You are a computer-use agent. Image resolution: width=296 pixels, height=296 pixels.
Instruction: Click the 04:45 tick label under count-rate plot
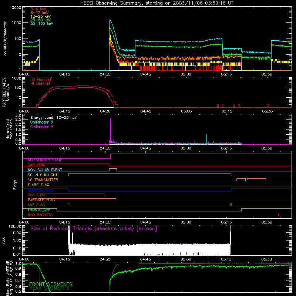point(145,74)
